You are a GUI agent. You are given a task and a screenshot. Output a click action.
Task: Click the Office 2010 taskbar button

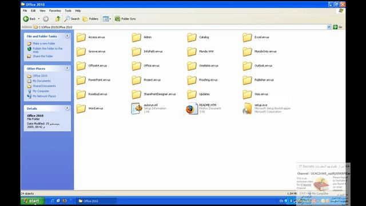click(x=97, y=201)
